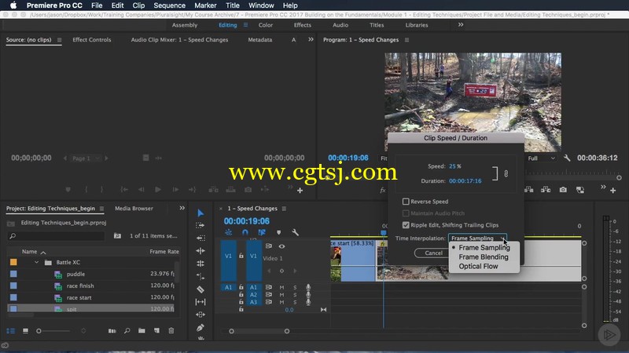Viewport: 629px width, 353px height.
Task: Select the Track Select Backward tool
Action: [200, 238]
